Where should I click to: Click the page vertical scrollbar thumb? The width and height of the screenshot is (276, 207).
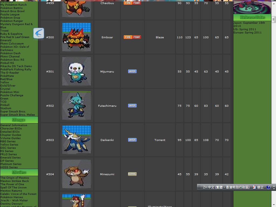coord(274,19)
